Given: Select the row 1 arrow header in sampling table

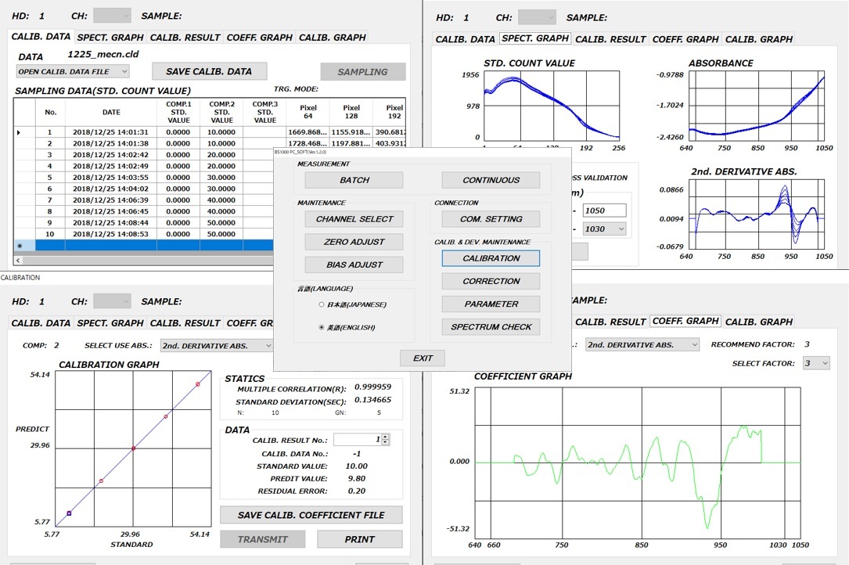Looking at the screenshot, I should [x=24, y=132].
